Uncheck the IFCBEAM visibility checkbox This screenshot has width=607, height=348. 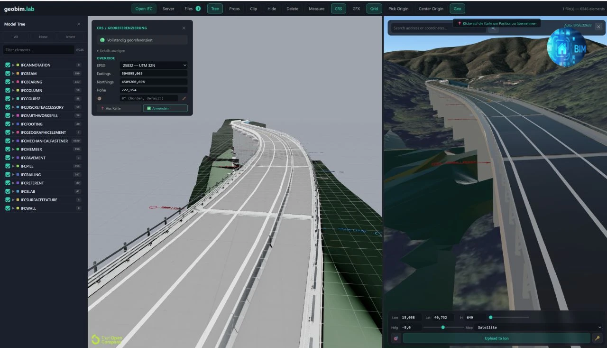pyautogui.click(x=8, y=74)
